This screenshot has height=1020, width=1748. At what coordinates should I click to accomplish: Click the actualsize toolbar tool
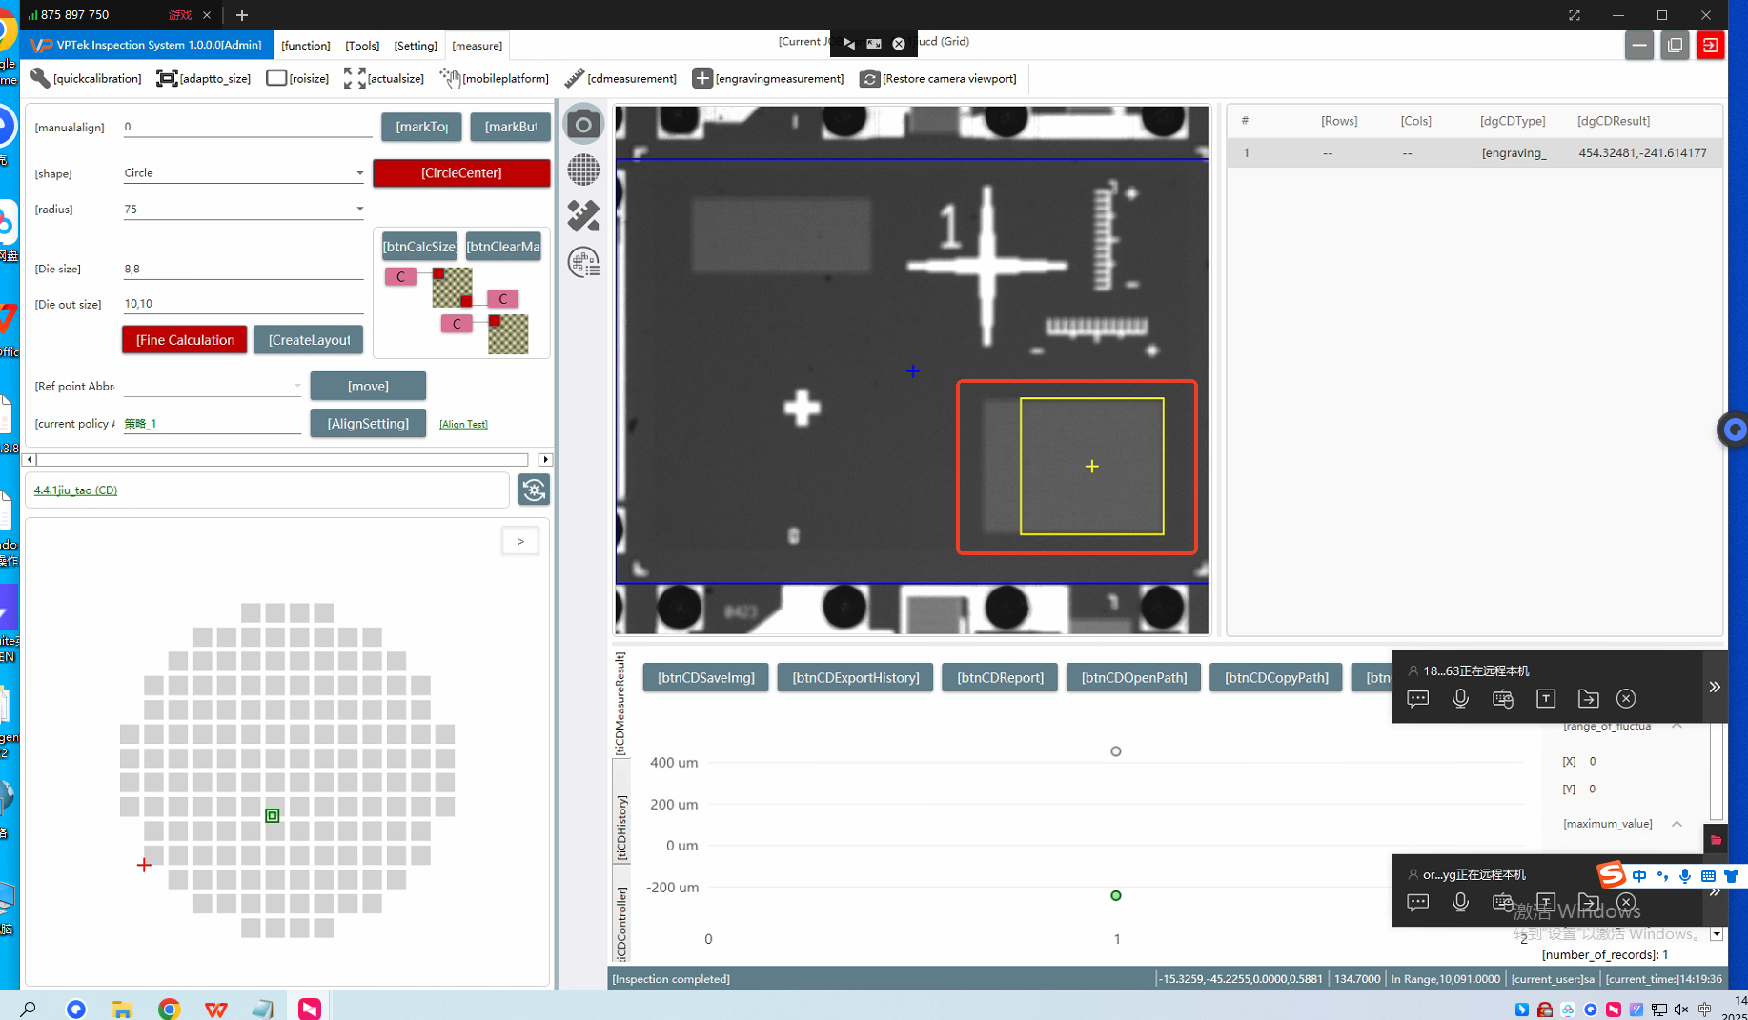click(384, 78)
